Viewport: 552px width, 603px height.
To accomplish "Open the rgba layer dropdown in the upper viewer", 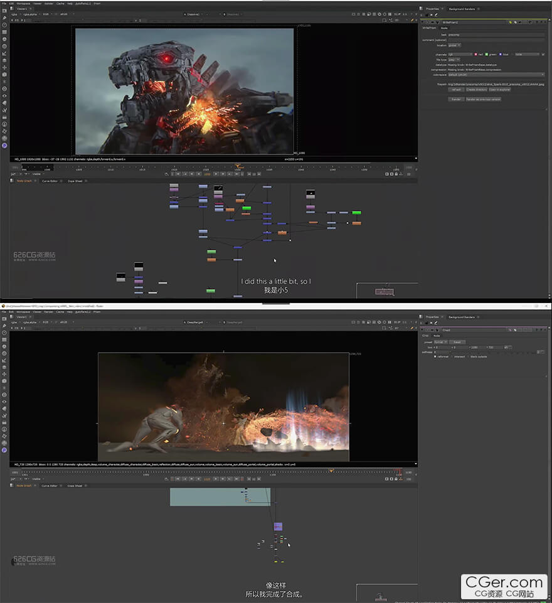I will (16, 14).
